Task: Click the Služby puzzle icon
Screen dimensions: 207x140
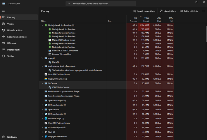Action: point(4,56)
